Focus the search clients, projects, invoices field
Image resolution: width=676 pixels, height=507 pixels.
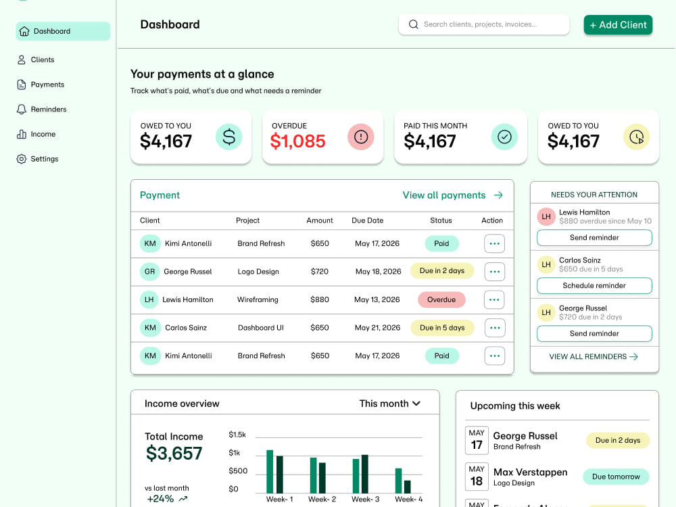tap(484, 24)
